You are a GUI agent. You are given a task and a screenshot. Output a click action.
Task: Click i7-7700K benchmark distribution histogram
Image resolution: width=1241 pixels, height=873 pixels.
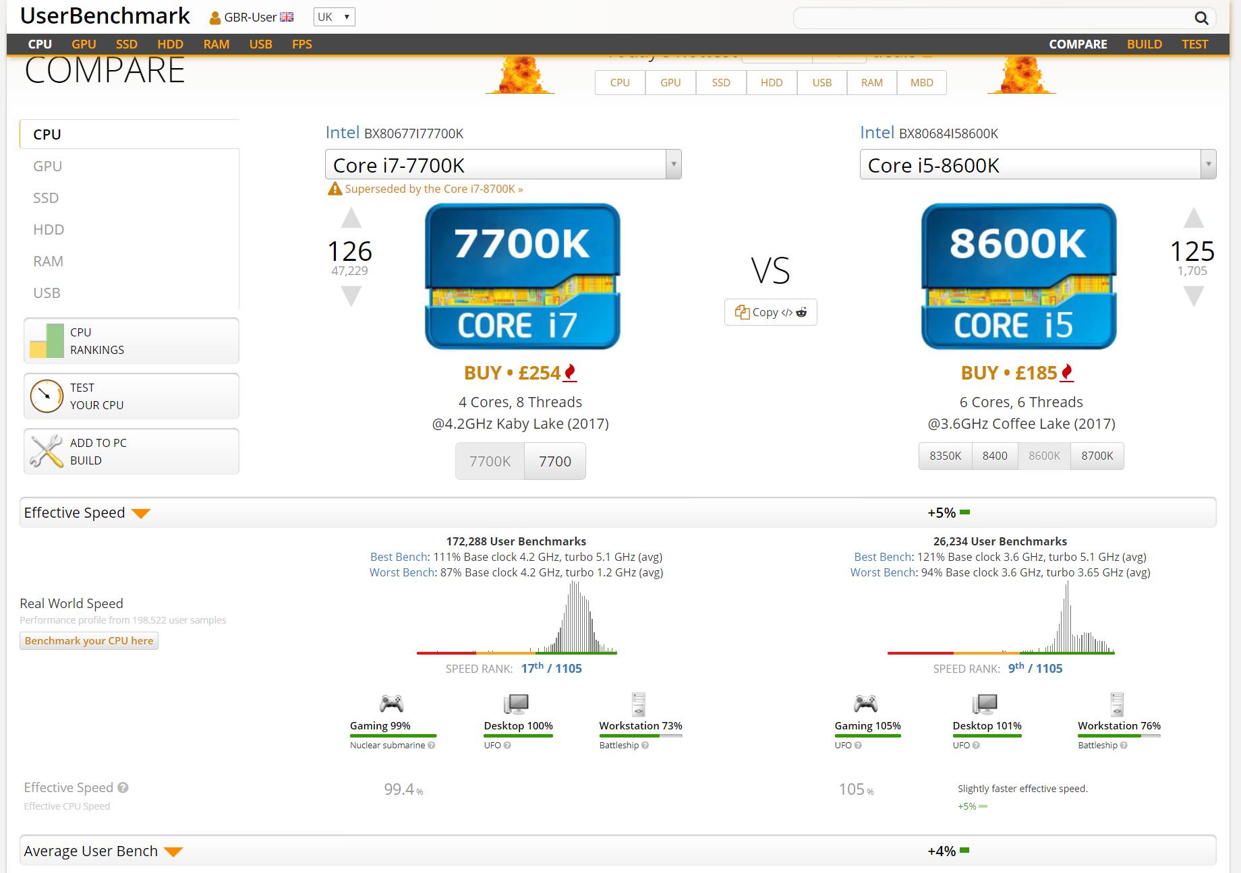tap(517, 618)
